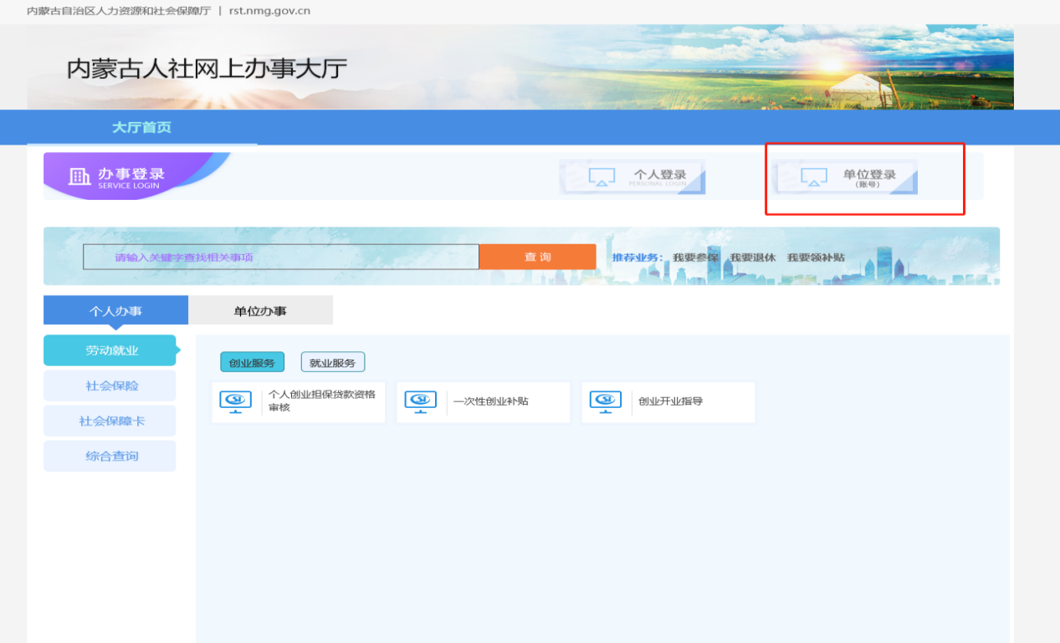Click the monitor icon in 单位登录
Viewport: 1060px width, 643px height.
click(x=813, y=177)
